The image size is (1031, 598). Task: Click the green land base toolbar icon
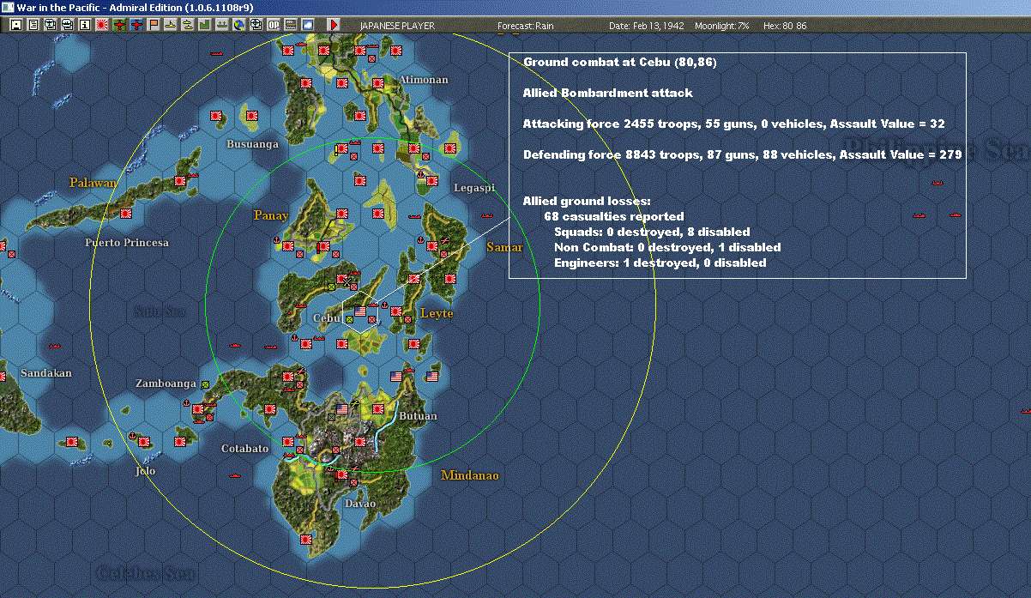click(x=205, y=25)
